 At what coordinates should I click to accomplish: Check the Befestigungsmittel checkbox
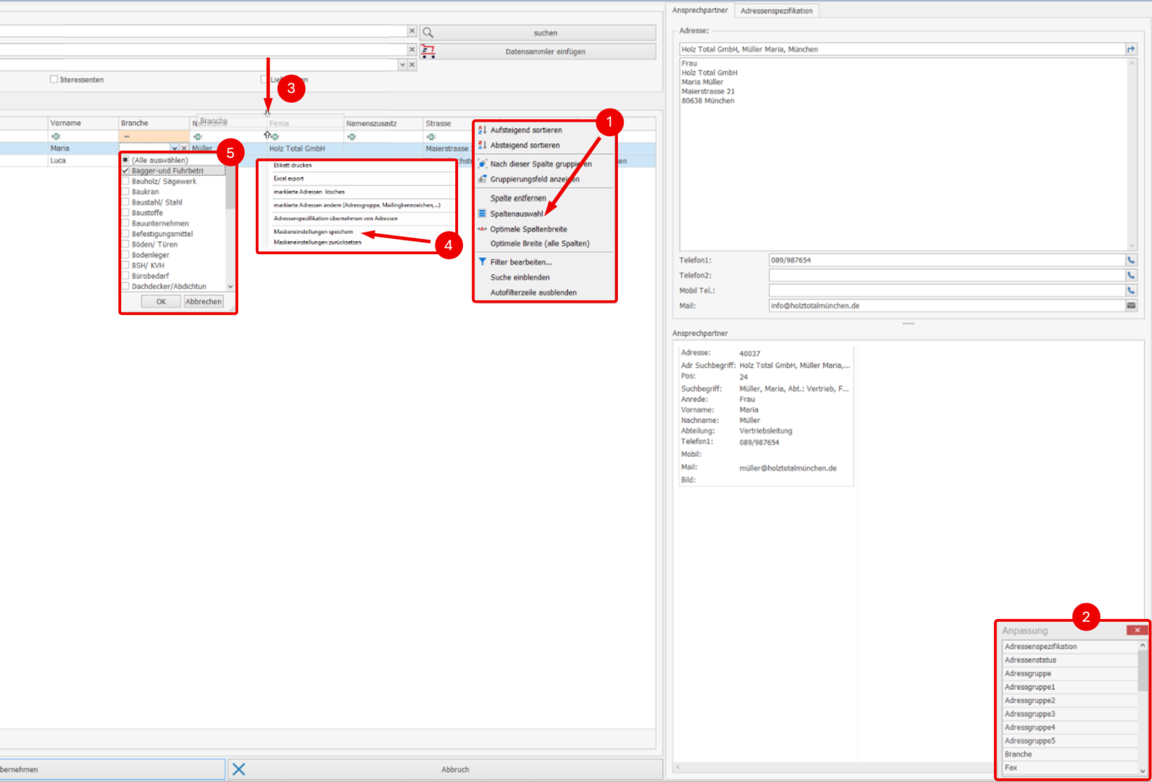click(x=125, y=234)
